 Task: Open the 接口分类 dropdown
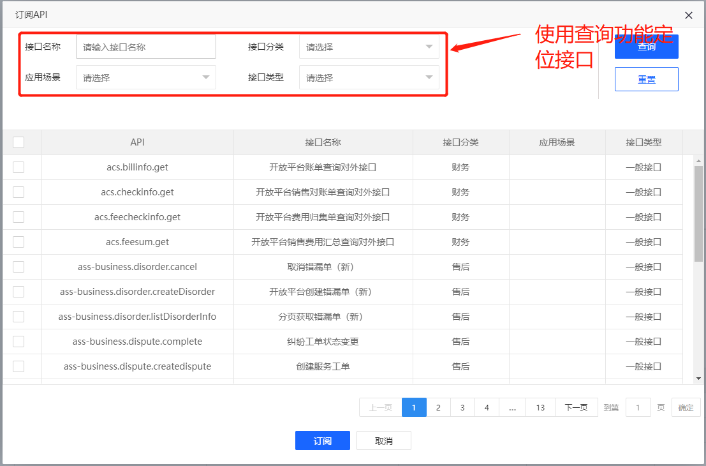click(x=369, y=46)
